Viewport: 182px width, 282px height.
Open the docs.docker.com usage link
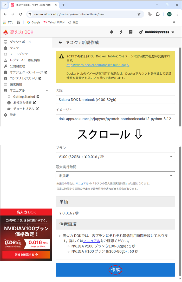[98, 65]
